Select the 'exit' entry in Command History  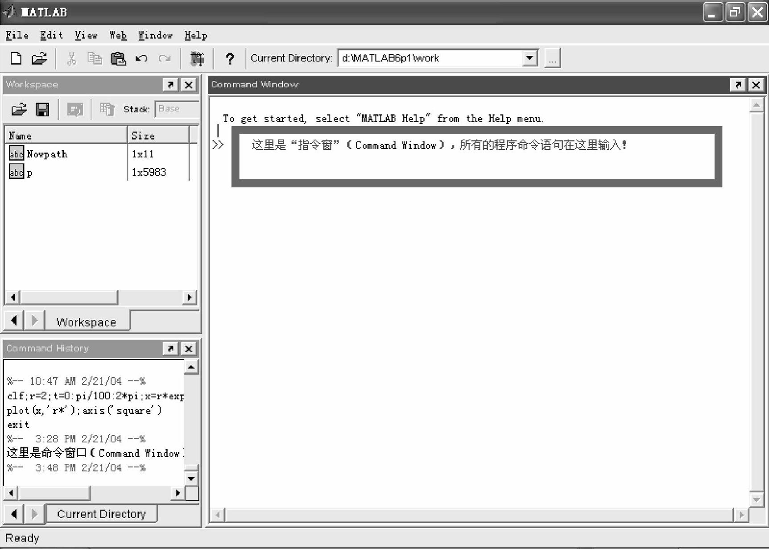(18, 425)
